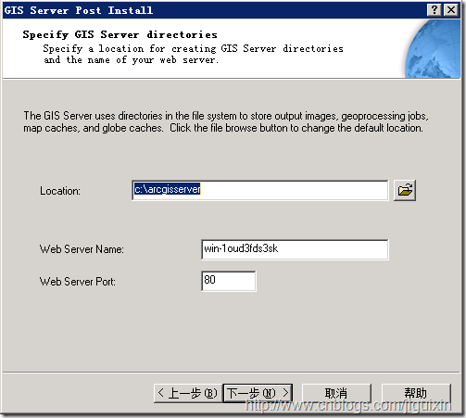Click the question mark help button in title bar
This screenshot has height=418, width=466.
(x=434, y=10)
